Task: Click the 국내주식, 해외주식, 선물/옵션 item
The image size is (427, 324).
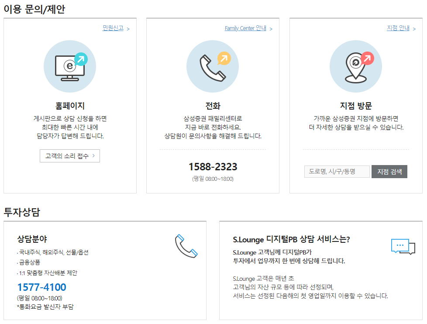Action: tap(53, 252)
